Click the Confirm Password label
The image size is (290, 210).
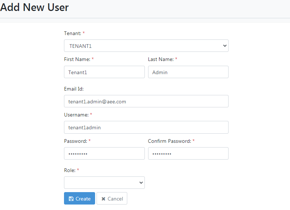pyautogui.click(x=169, y=141)
